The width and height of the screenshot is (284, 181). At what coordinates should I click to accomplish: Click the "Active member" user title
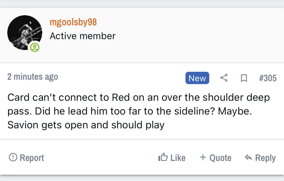tap(83, 36)
